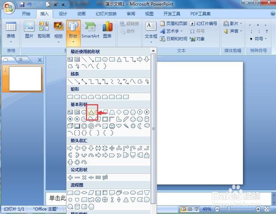Select the right arrow in block arrows
The image size is (276, 214).
tap(70, 148)
